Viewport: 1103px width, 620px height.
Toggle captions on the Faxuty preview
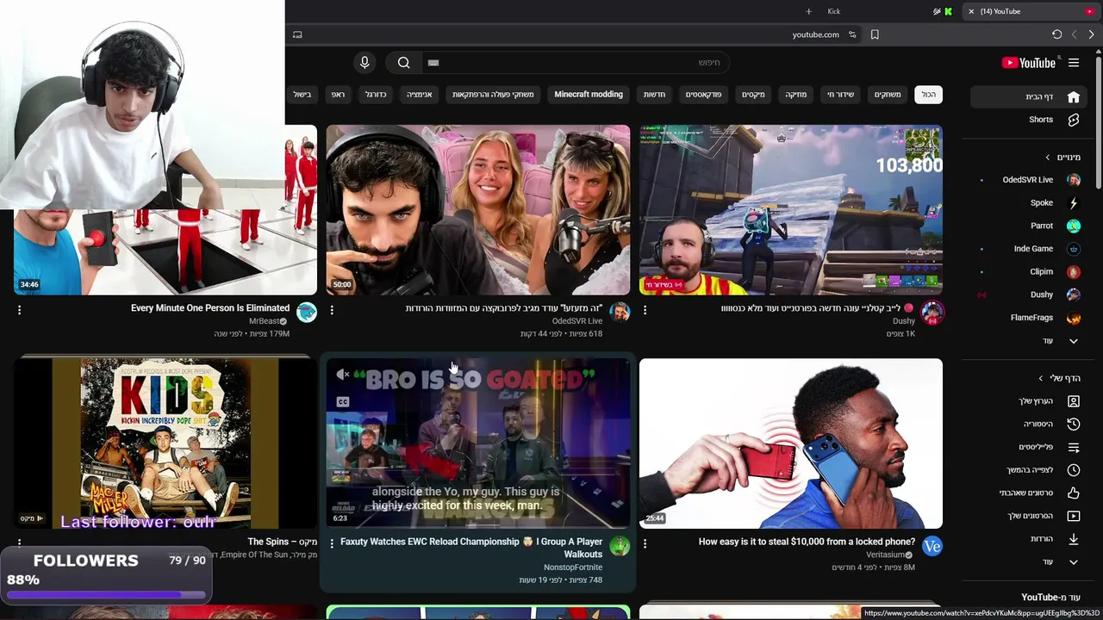click(343, 402)
